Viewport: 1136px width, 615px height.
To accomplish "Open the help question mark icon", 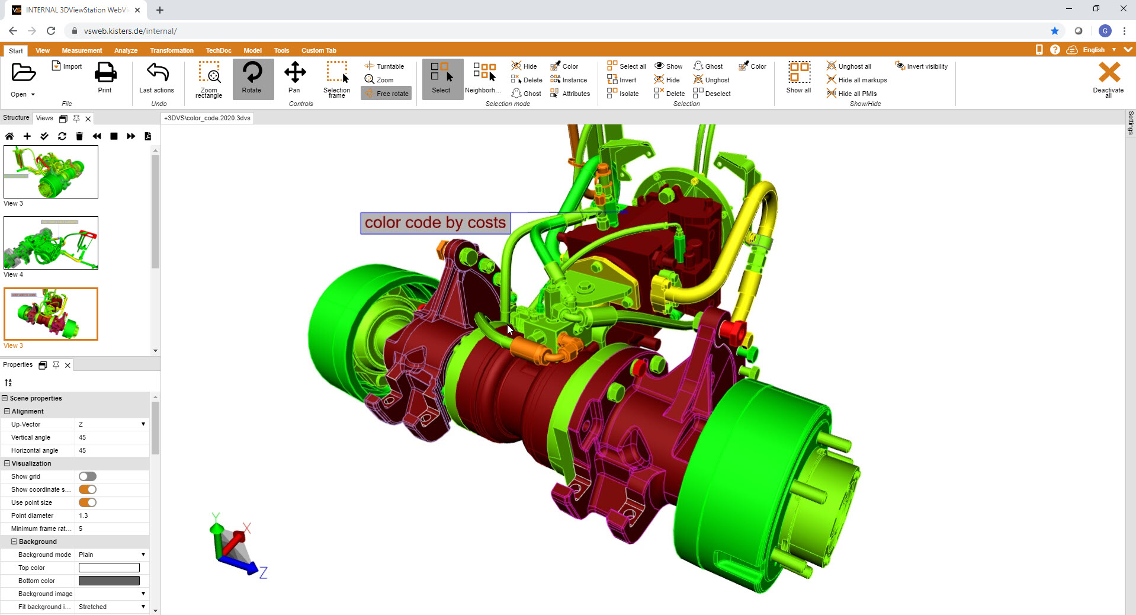I will point(1055,50).
